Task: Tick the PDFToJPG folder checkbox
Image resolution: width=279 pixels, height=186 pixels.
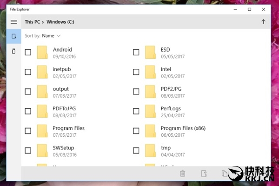Action: [x=28, y=111]
